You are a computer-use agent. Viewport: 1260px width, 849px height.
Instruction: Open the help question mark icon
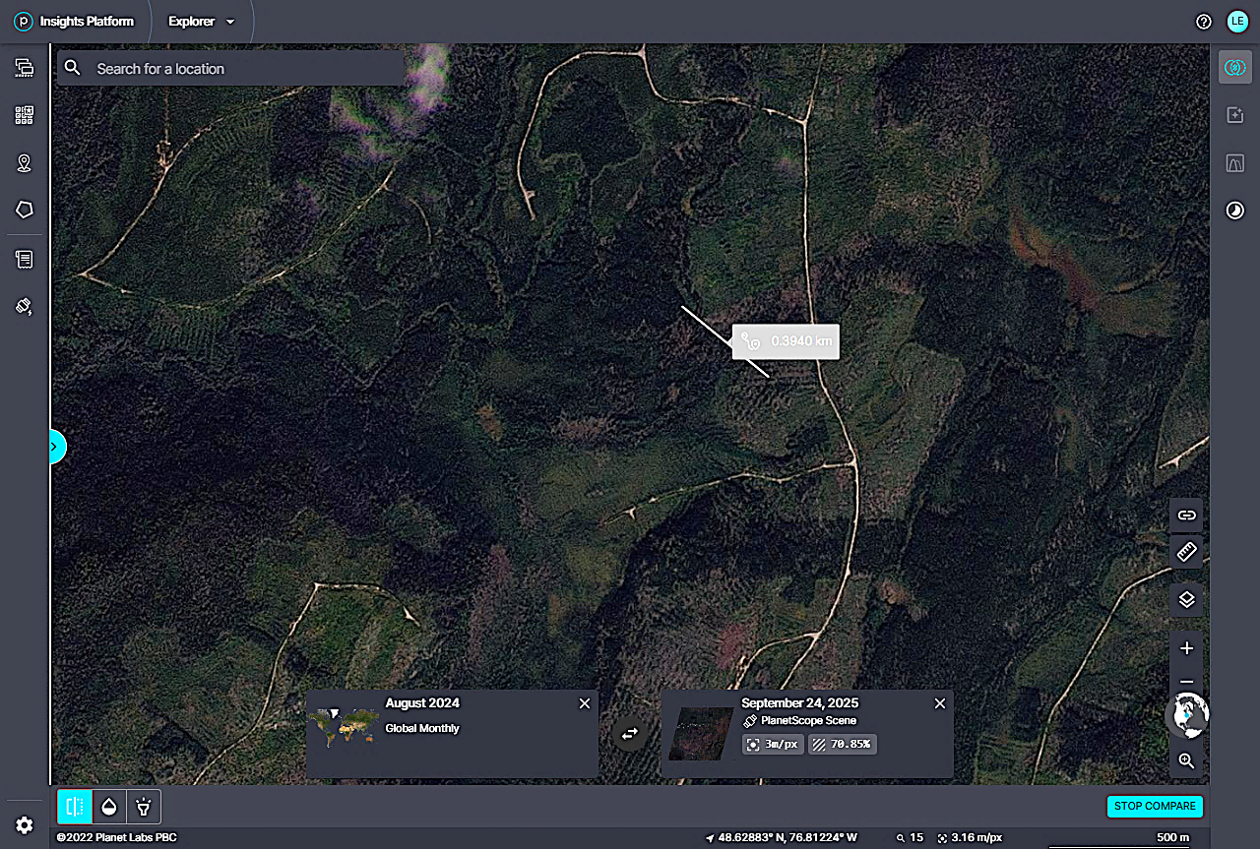coord(1203,22)
